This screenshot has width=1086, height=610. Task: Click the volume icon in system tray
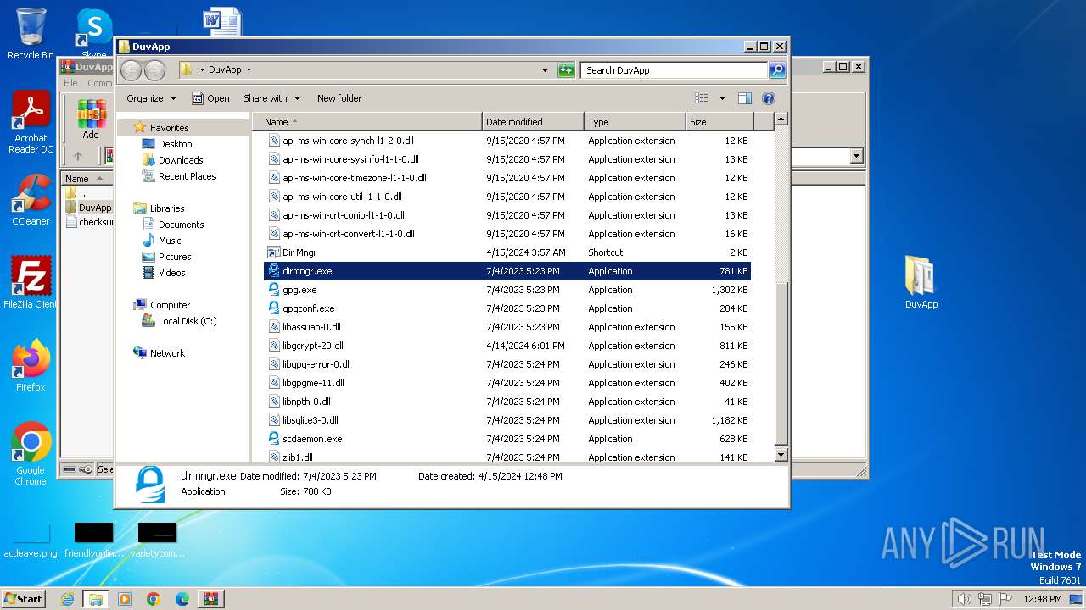[964, 599]
